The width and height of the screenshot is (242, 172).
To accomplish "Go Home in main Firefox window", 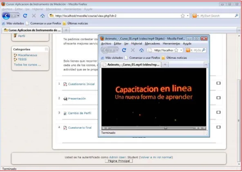I will coord(43,16).
